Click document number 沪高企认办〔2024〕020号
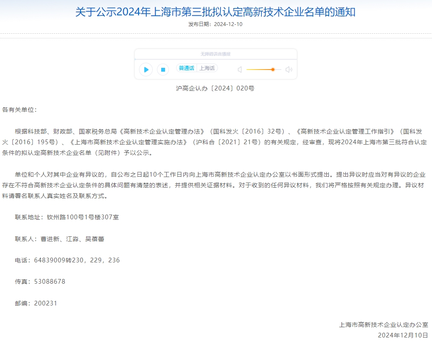This screenshot has width=432, height=343. click(215, 88)
